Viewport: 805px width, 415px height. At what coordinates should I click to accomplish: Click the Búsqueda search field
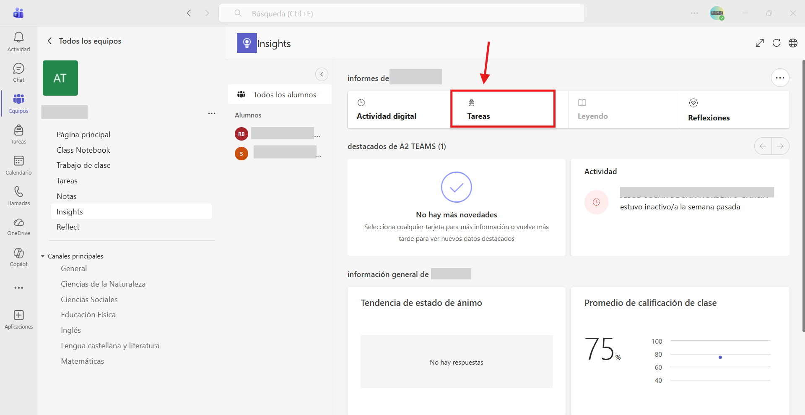tap(402, 13)
